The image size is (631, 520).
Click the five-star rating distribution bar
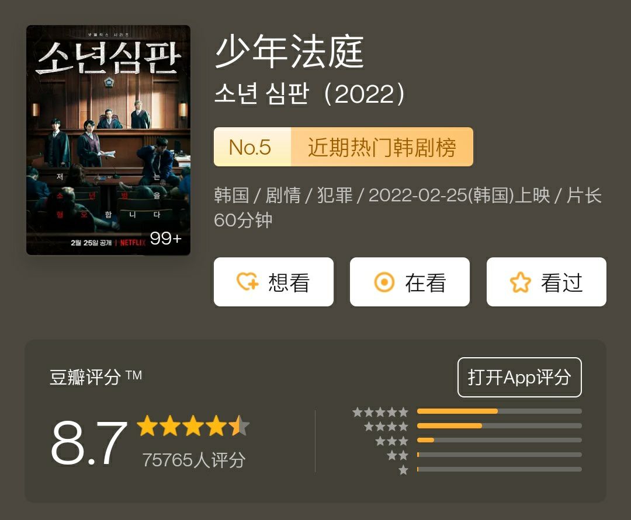point(500,411)
